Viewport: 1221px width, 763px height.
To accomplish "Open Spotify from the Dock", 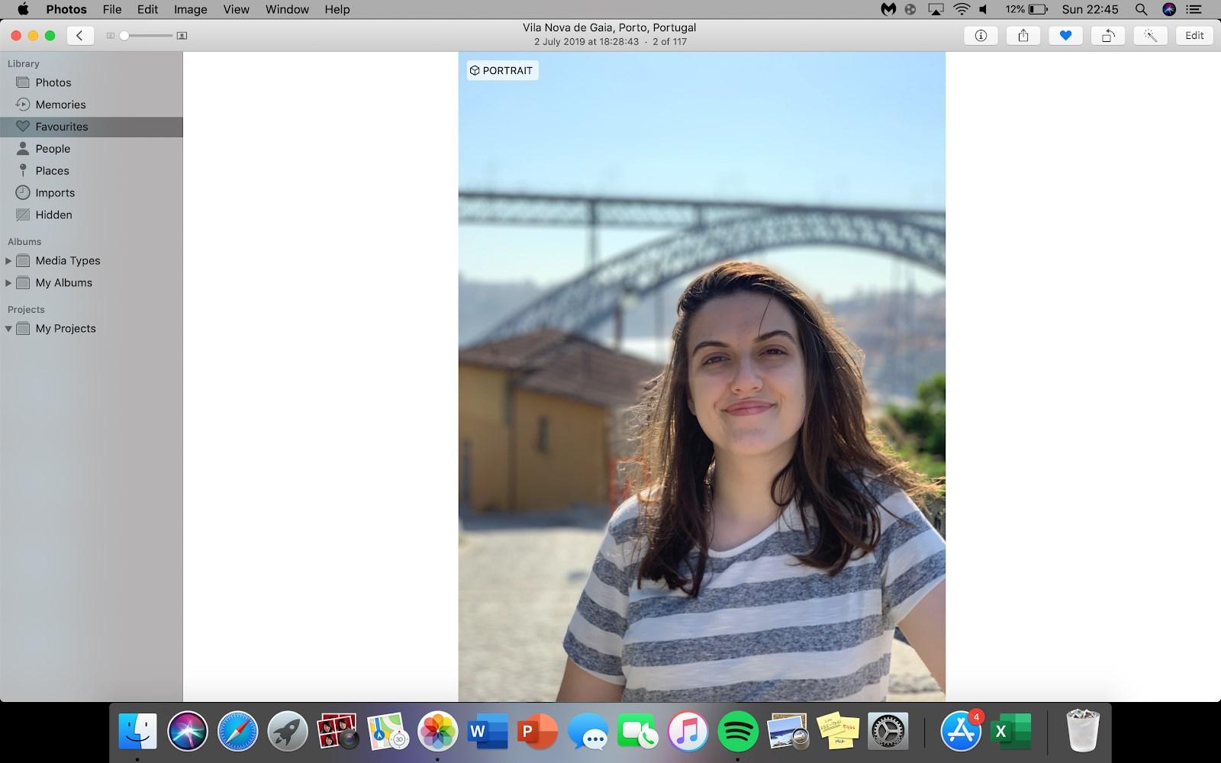I will [738, 732].
